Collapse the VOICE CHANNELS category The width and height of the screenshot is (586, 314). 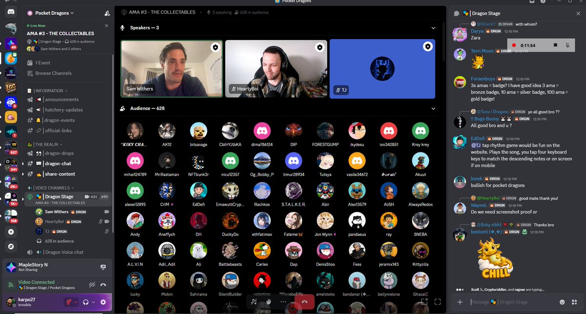pyautogui.click(x=50, y=188)
